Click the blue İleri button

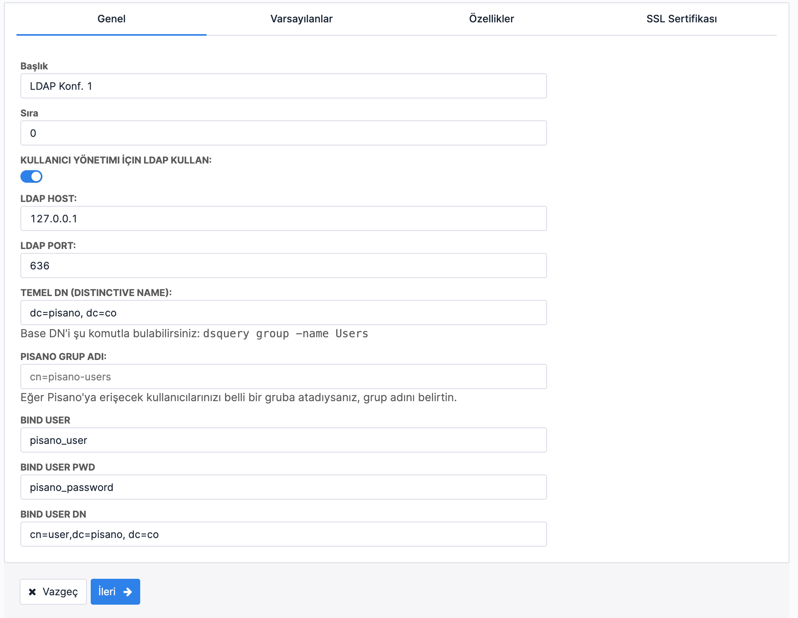[x=115, y=592]
